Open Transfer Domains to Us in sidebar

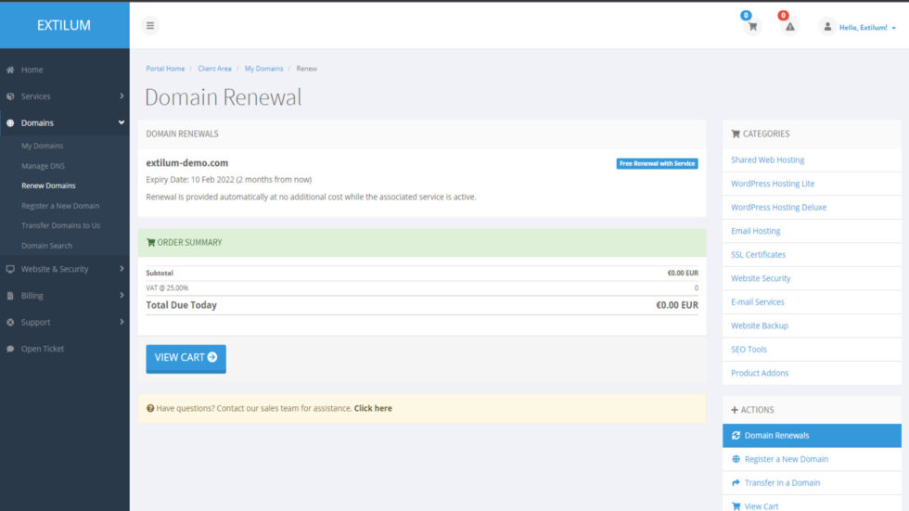[61, 225]
